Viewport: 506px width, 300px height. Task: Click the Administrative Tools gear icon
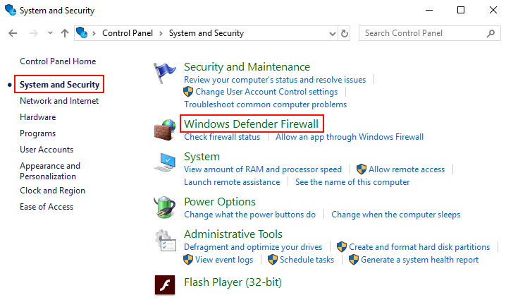click(165, 240)
